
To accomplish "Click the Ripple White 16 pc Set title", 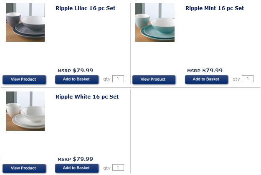I will [87, 97].
